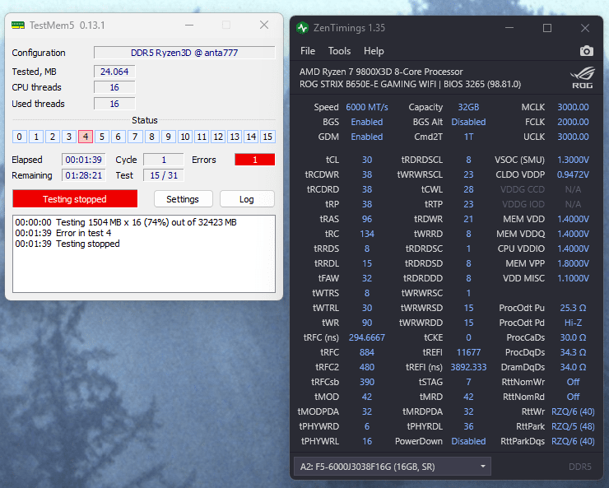Click the ROG STRIX B650E-E motherboard BIOS line
The width and height of the screenshot is (609, 488).
click(x=410, y=84)
